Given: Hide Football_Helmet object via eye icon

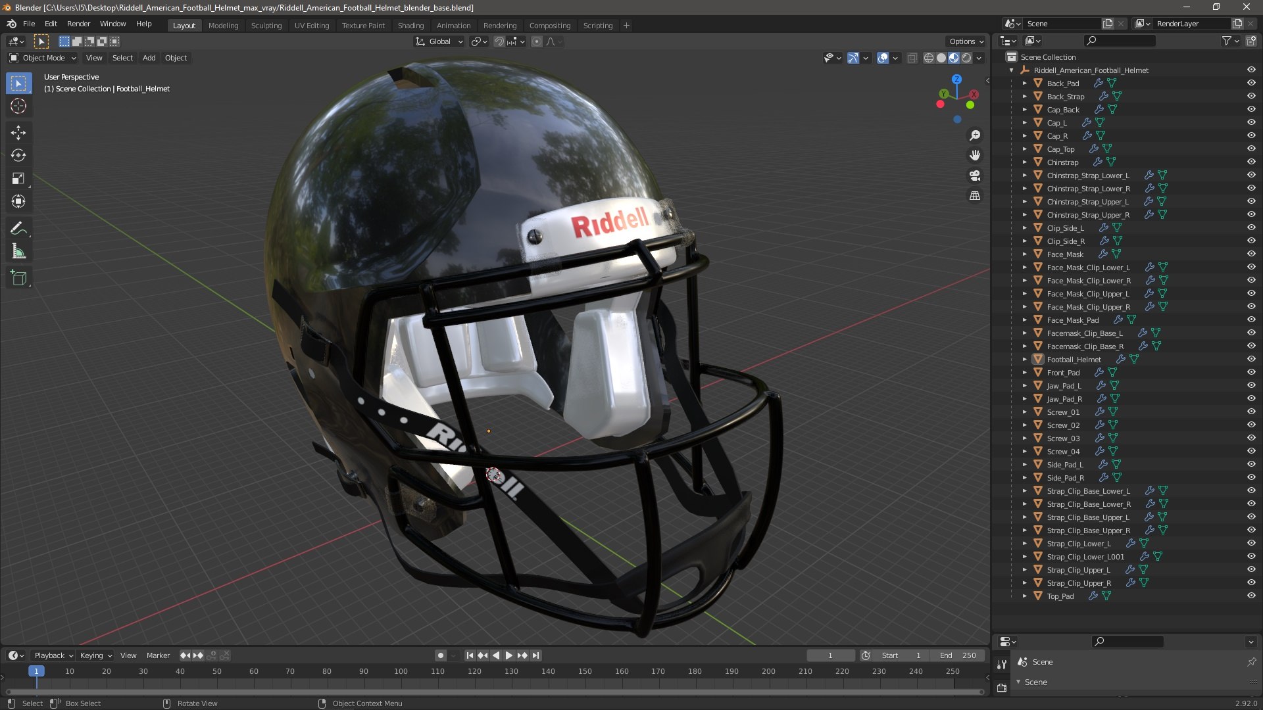Looking at the screenshot, I should 1251,360.
